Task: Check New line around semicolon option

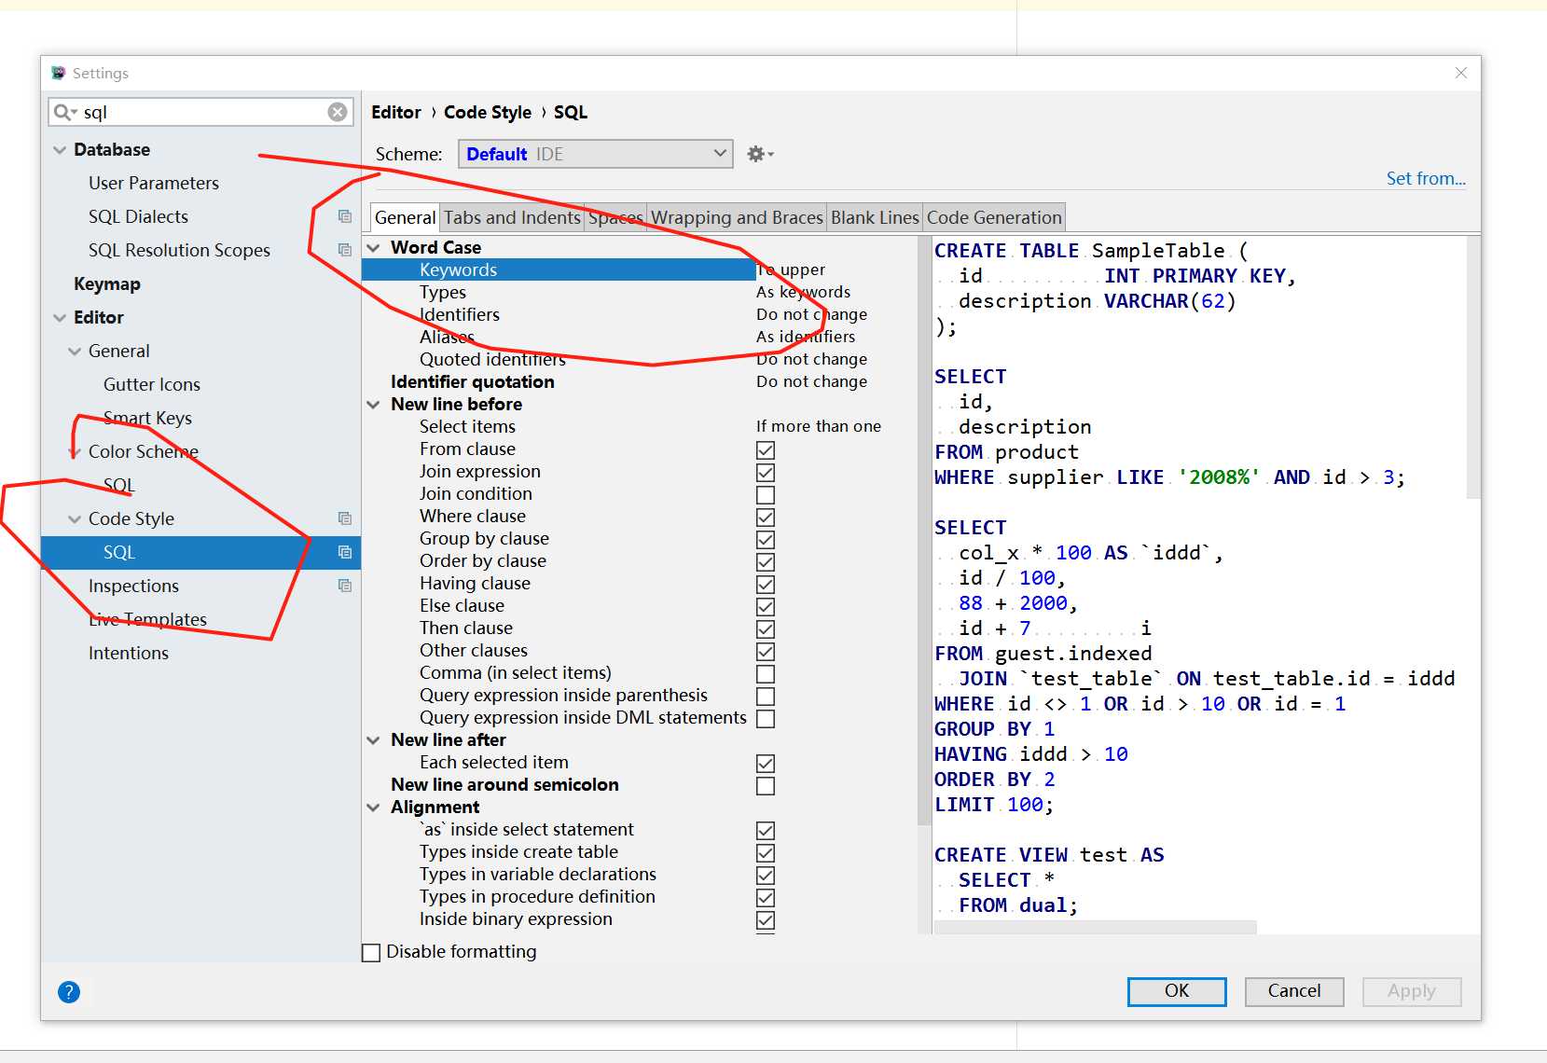Action: pos(766,786)
